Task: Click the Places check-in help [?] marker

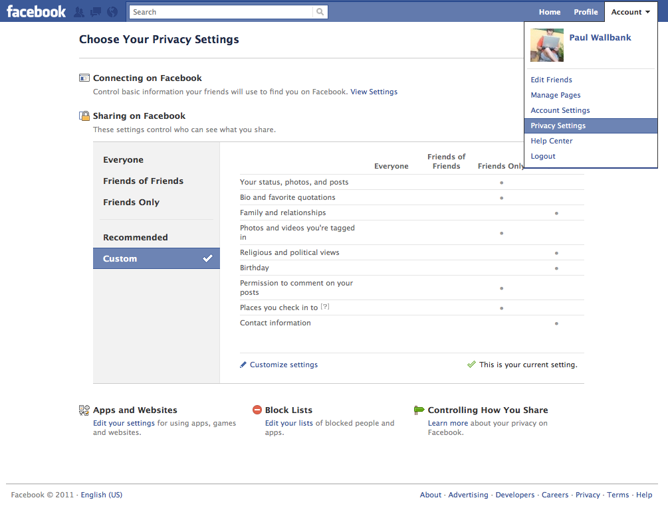Action: (325, 307)
